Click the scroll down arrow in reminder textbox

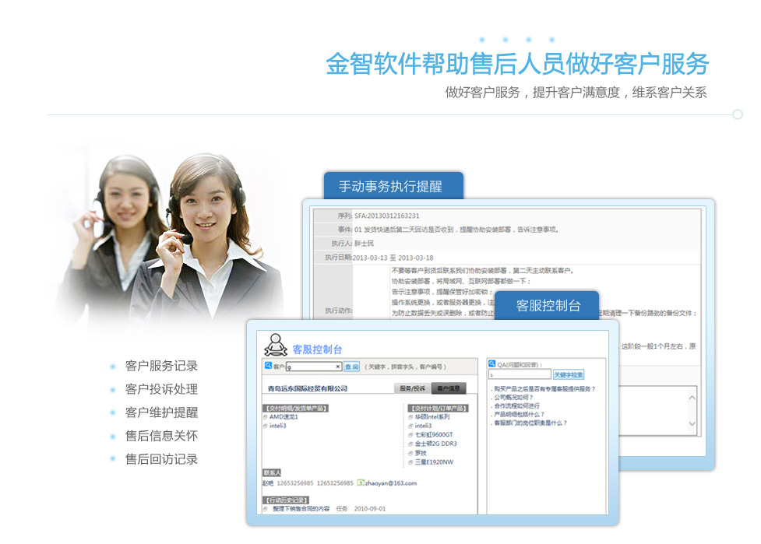pos(692,423)
